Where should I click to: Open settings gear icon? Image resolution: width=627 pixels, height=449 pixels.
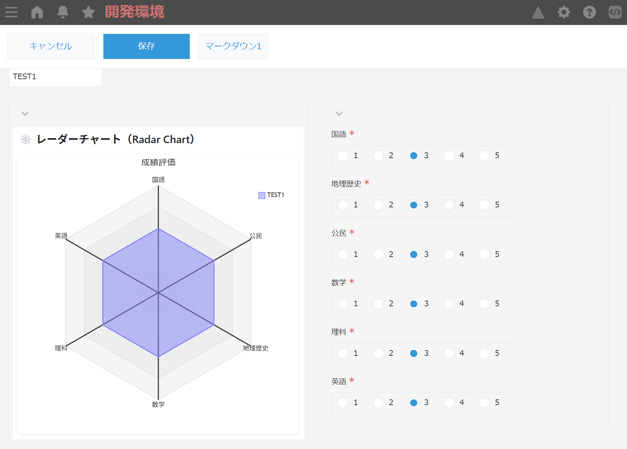click(x=564, y=12)
